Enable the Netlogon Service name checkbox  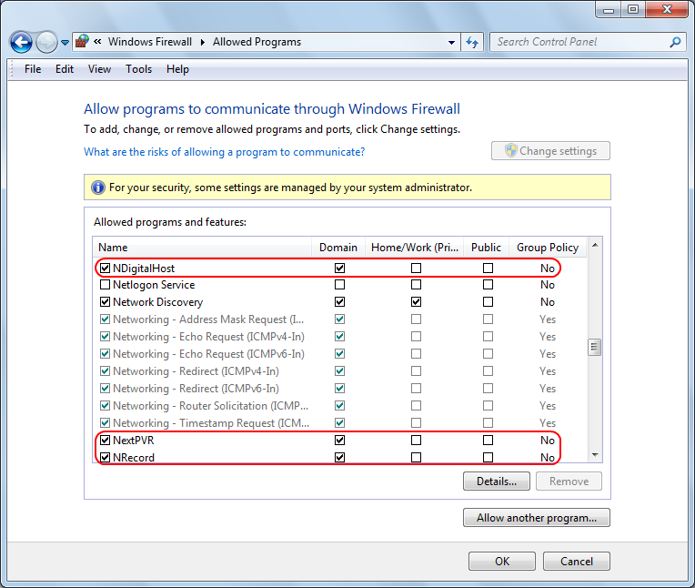click(x=105, y=284)
